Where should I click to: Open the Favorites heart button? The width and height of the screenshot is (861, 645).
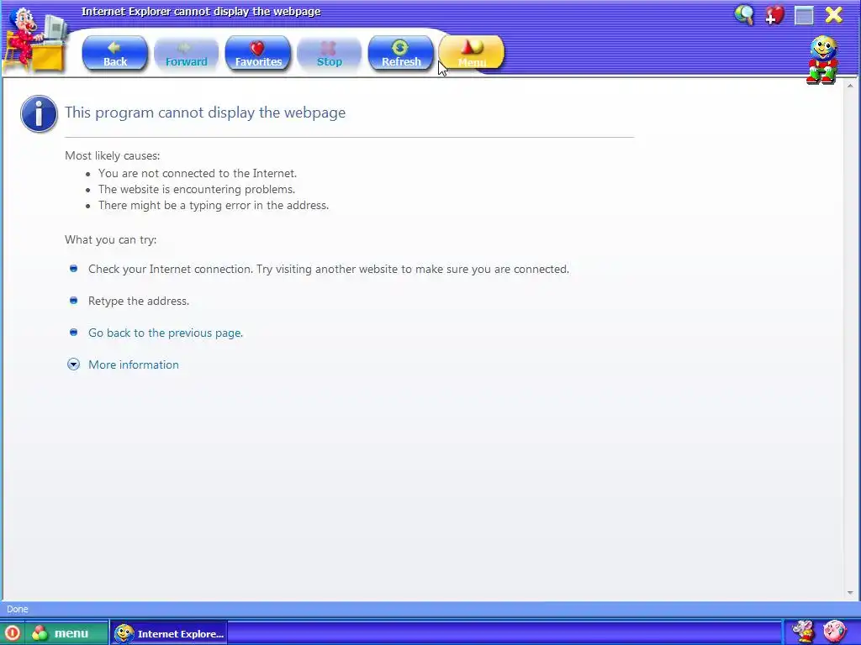257,53
